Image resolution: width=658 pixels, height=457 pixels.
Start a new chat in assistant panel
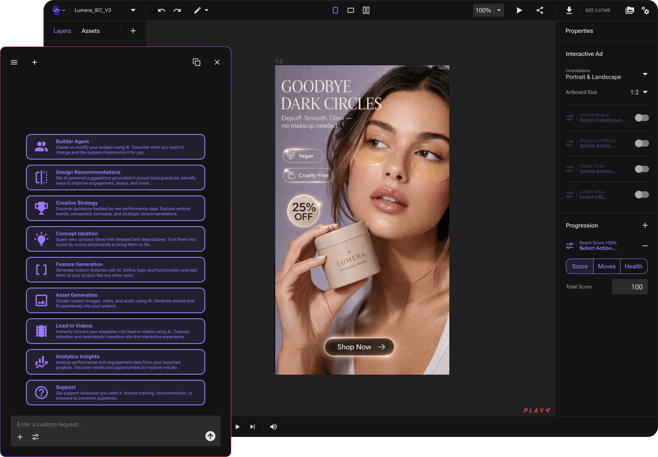(x=35, y=62)
